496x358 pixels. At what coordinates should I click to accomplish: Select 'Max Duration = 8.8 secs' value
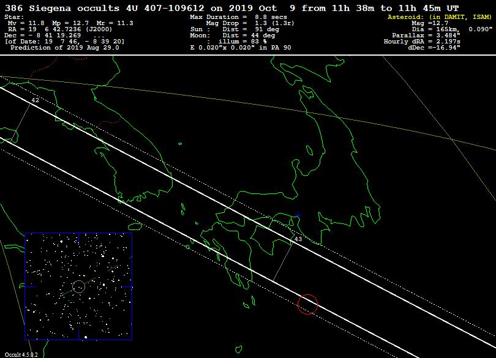(x=239, y=17)
